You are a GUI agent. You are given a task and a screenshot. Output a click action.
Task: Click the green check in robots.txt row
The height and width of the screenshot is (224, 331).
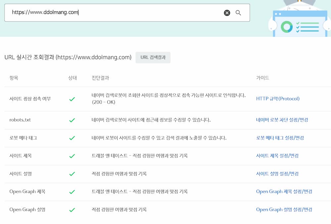pos(72,120)
